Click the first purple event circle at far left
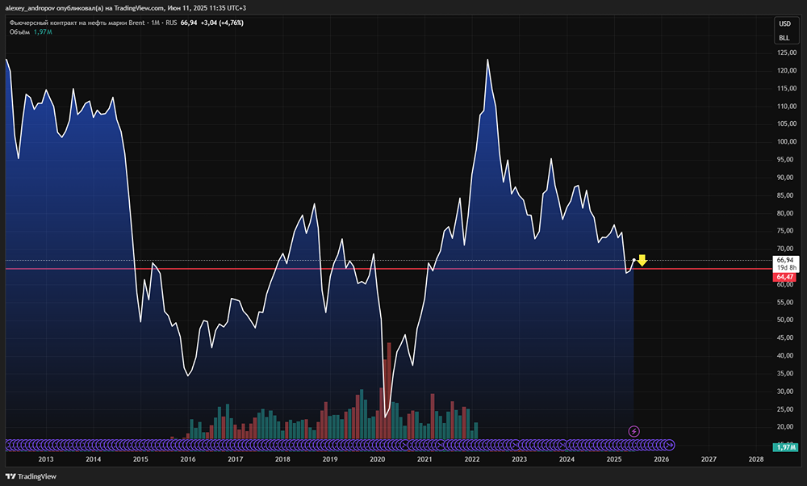Viewport: 807px width, 486px height. (10, 444)
